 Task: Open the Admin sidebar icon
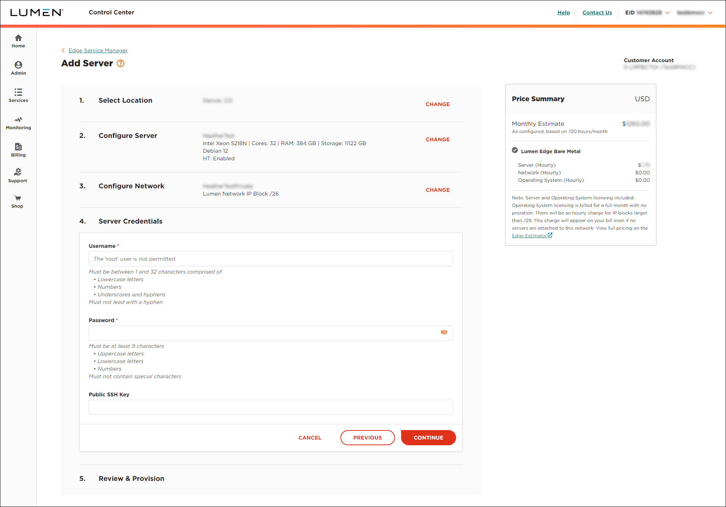[18, 65]
